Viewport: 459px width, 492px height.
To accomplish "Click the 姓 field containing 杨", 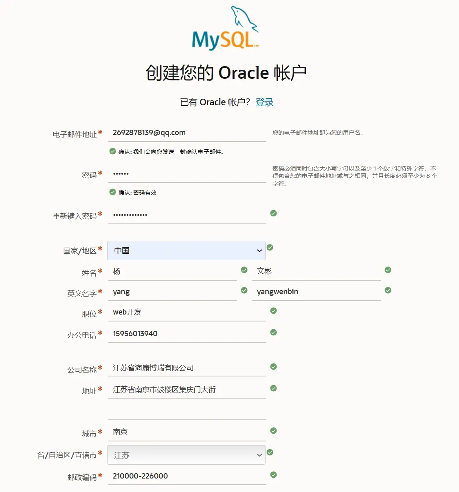I will pyautogui.click(x=172, y=271).
